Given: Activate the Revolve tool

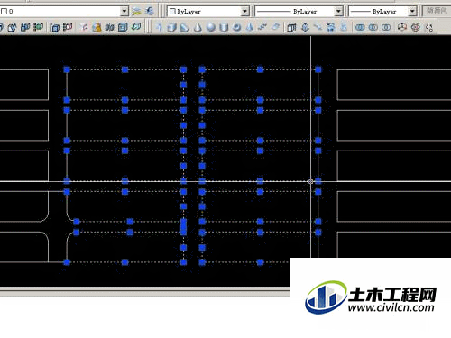Looking at the screenshot, I should (x=331, y=27).
